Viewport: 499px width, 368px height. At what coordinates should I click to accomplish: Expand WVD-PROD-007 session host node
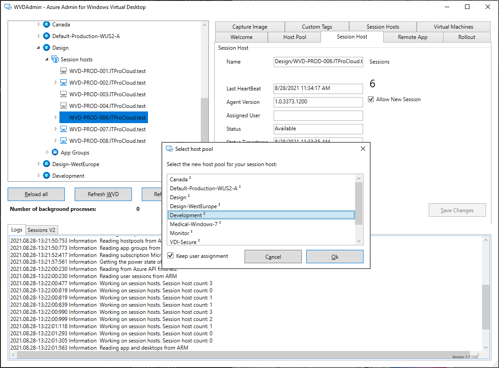(x=56, y=129)
